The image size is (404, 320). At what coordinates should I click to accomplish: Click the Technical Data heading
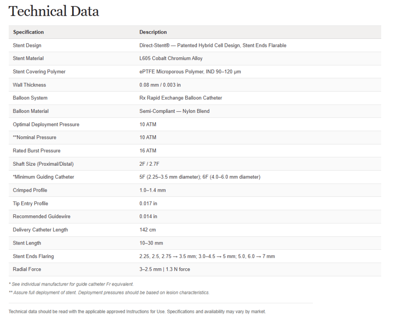click(54, 11)
